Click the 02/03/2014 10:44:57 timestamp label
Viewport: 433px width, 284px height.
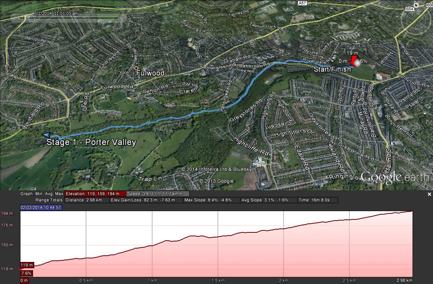[x=41, y=208]
